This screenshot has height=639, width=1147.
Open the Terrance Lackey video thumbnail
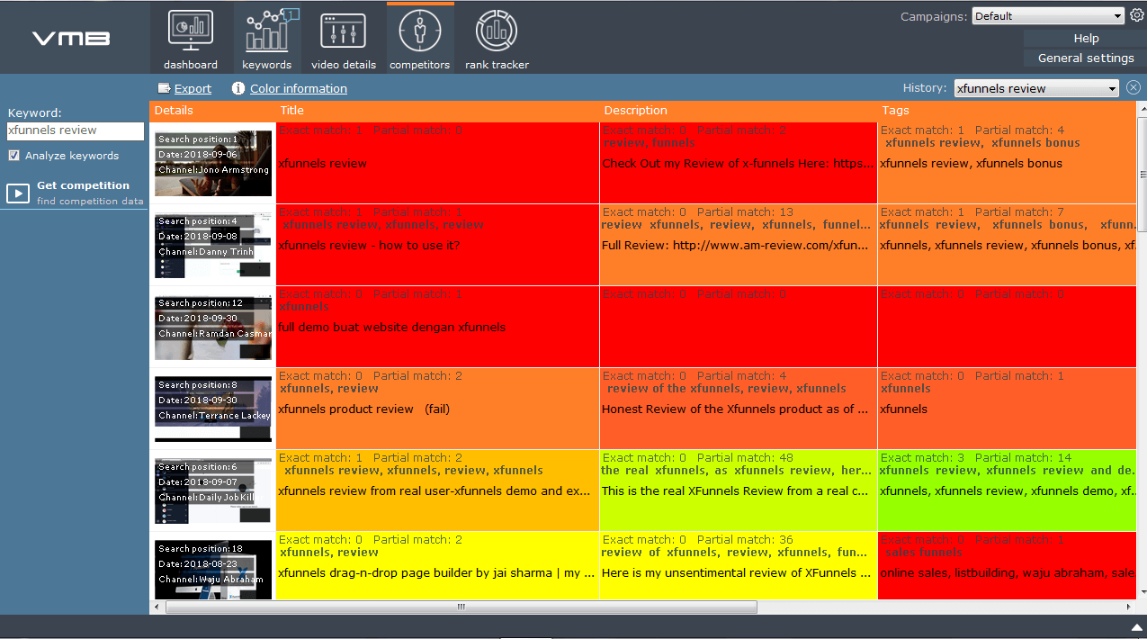pyautogui.click(x=213, y=409)
